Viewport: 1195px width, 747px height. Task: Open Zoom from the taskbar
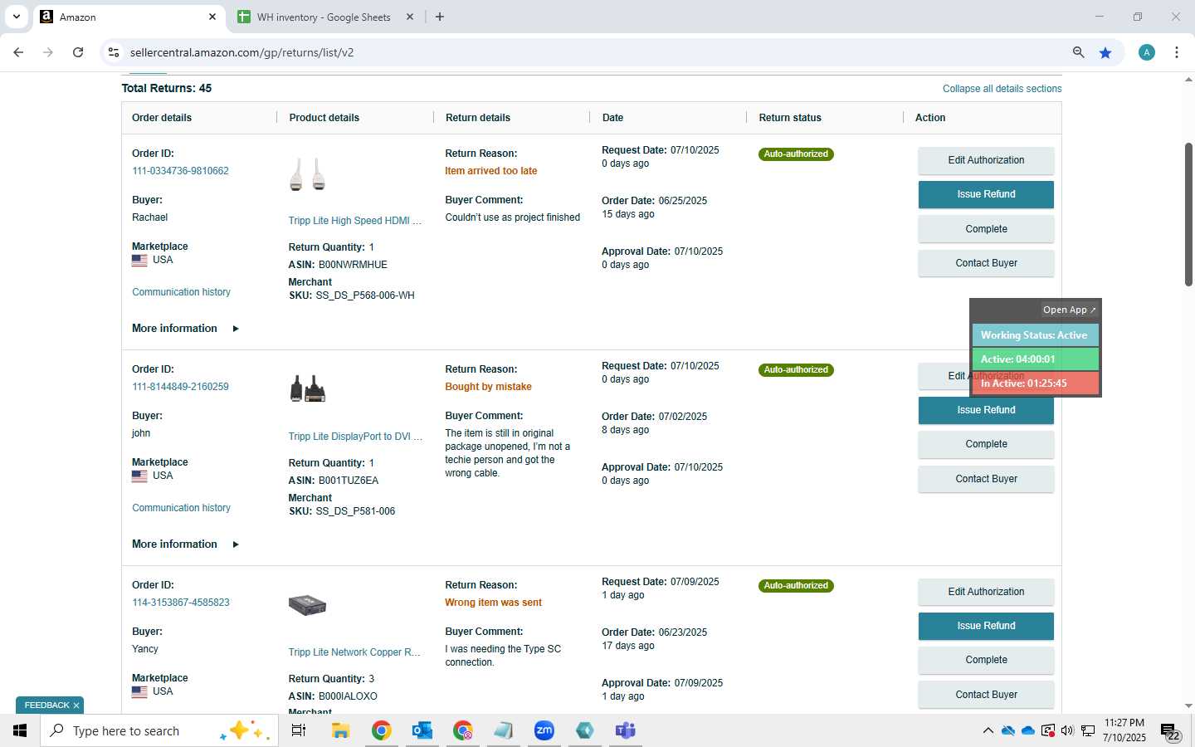tap(544, 730)
